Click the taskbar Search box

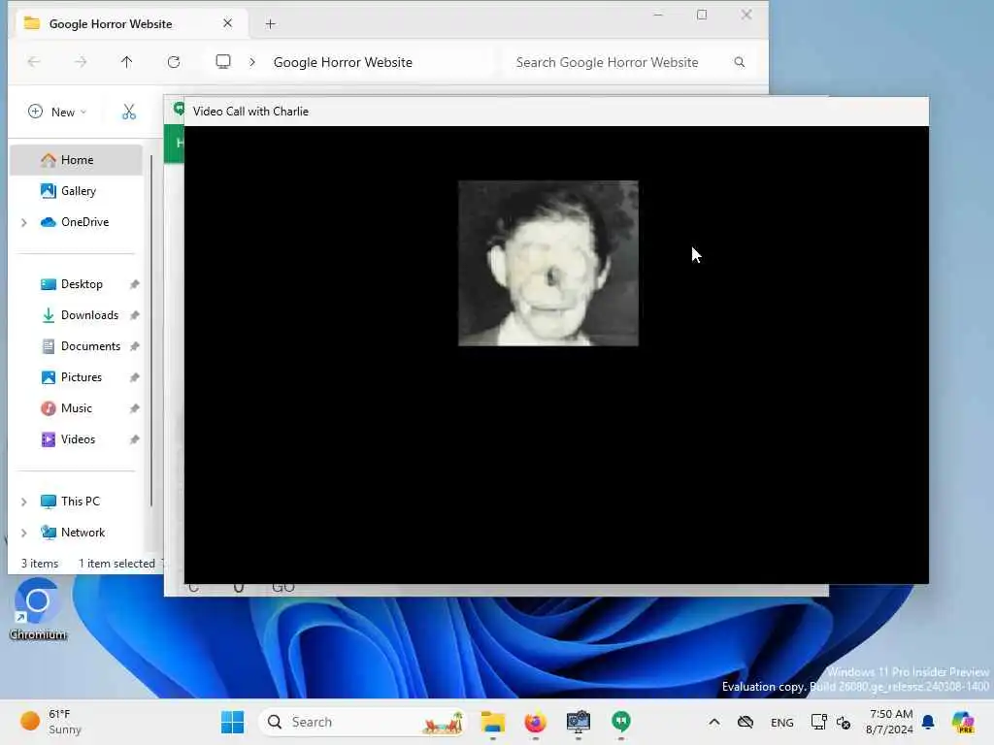point(362,722)
